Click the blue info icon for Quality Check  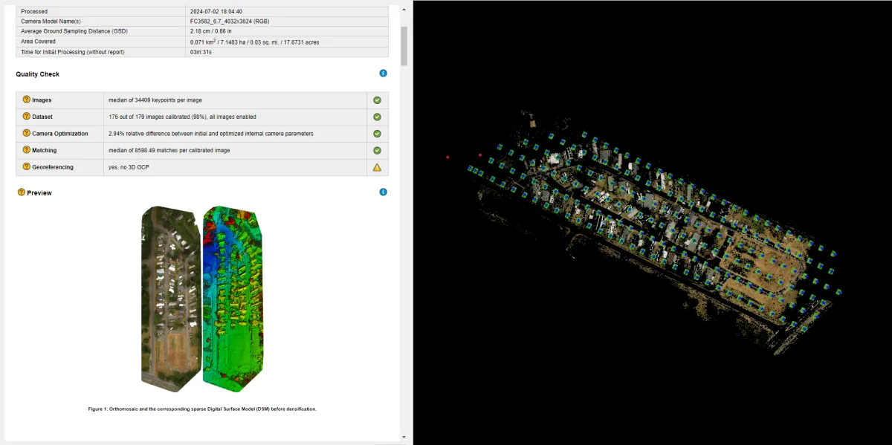click(383, 74)
